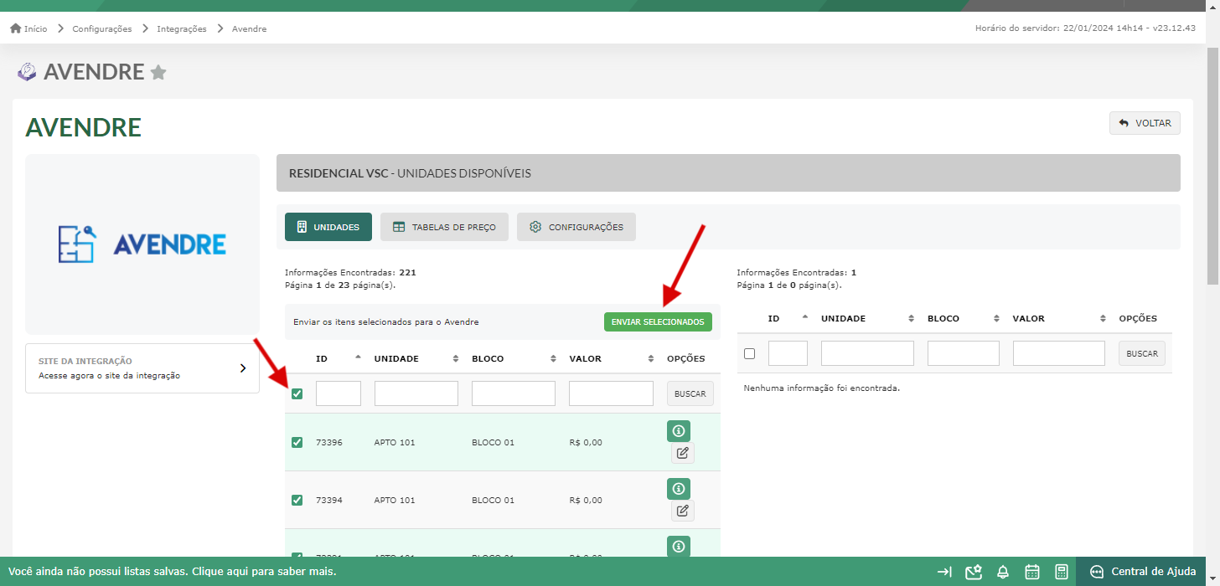The width and height of the screenshot is (1220, 586).
Task: Click the saved lists notice in bottom bar
Action: tap(173, 572)
